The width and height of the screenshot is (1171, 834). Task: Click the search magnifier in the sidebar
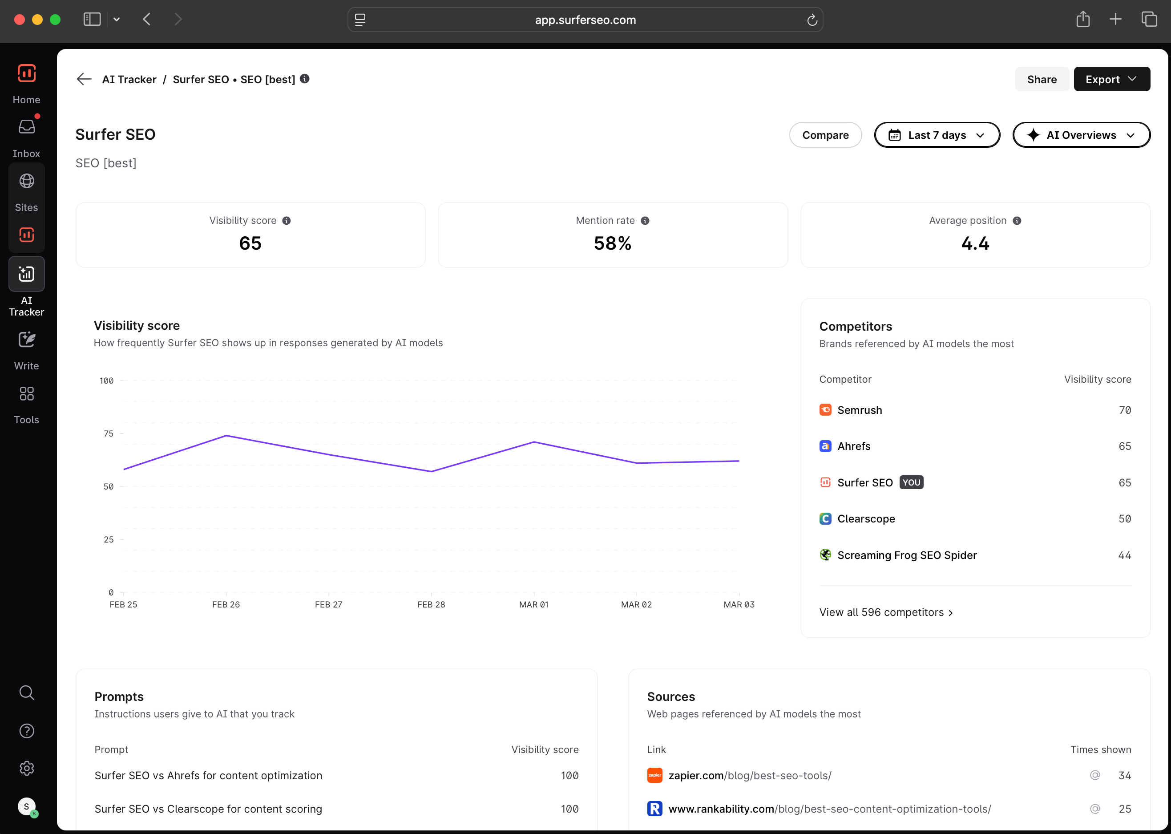point(27,692)
